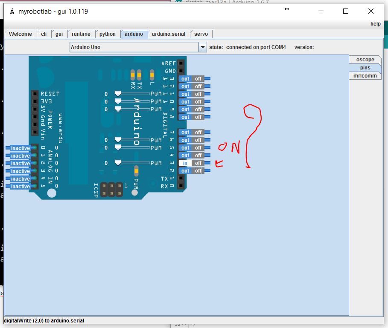
Task: Open the help menu
Action: pyautogui.click(x=375, y=24)
